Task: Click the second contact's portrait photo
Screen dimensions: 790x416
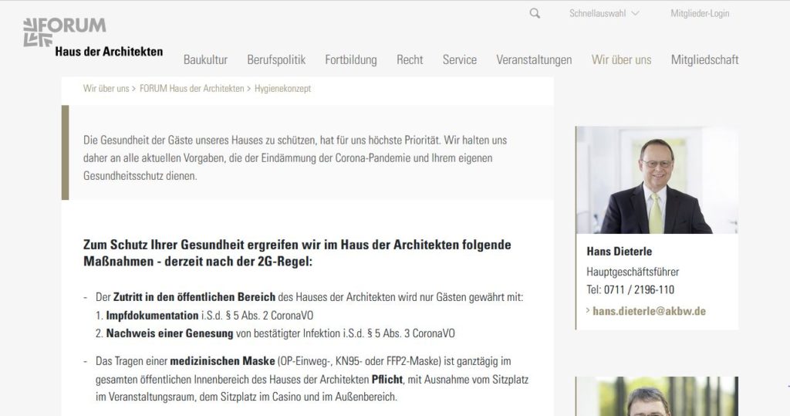Action: (x=657, y=397)
